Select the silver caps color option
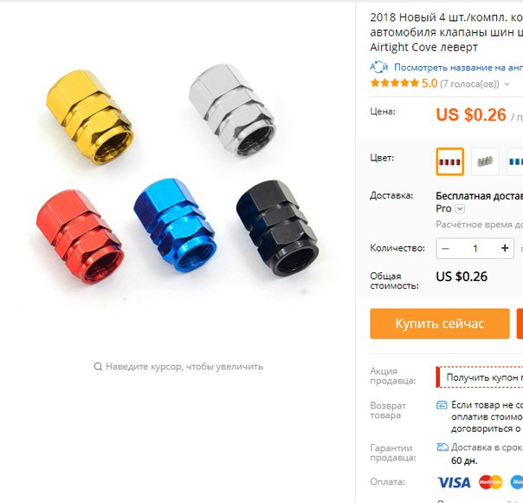This screenshot has height=503, width=523. click(x=485, y=161)
